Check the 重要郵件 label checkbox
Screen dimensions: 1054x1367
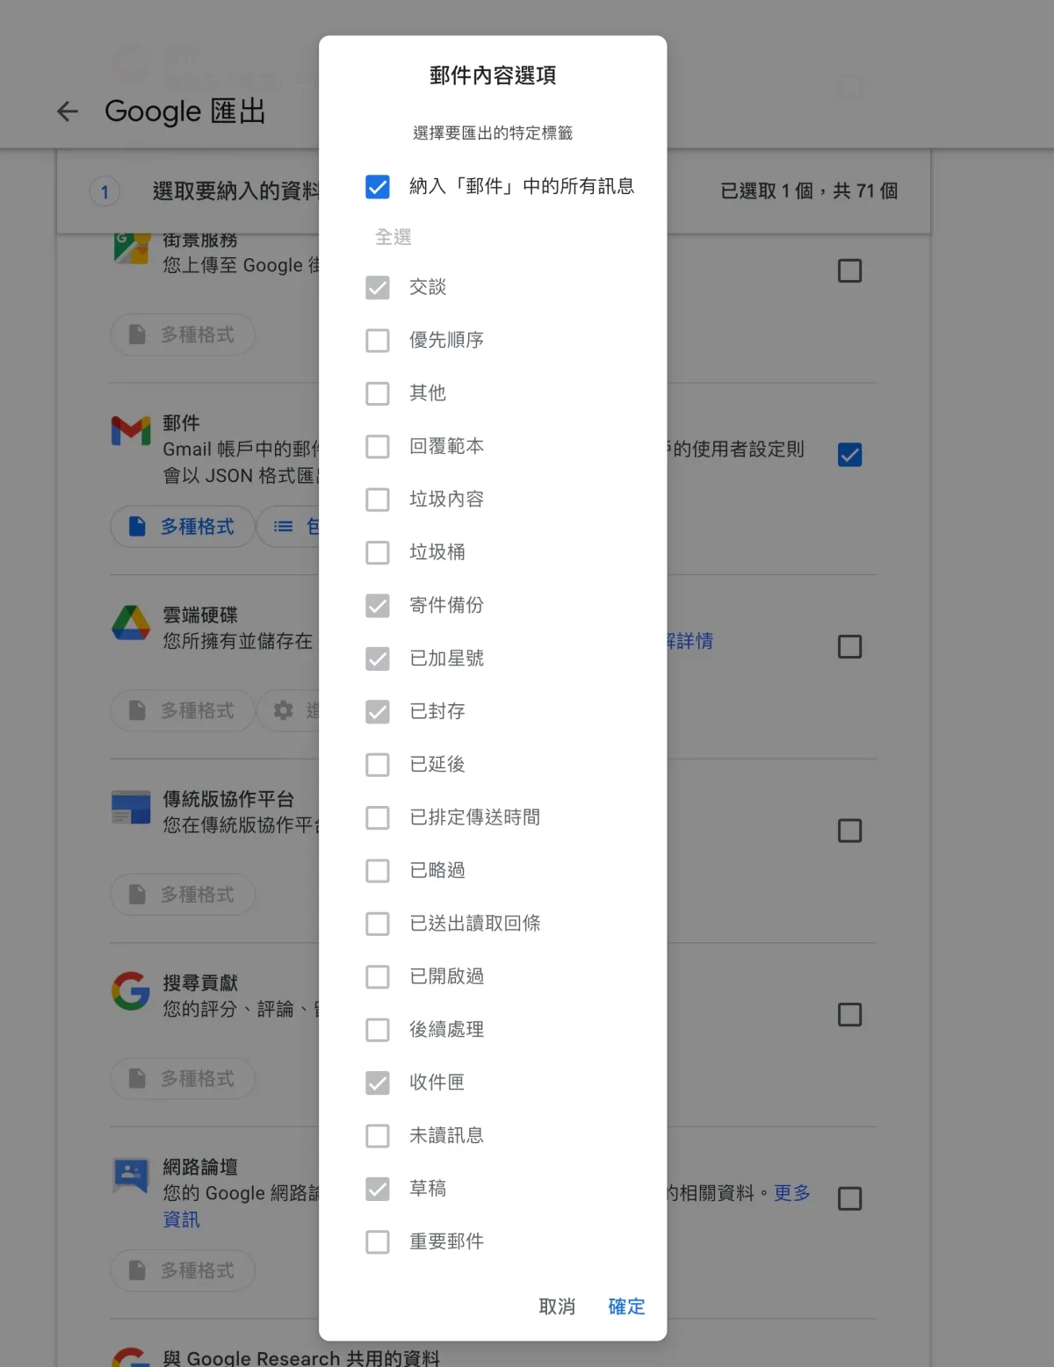(x=378, y=1242)
